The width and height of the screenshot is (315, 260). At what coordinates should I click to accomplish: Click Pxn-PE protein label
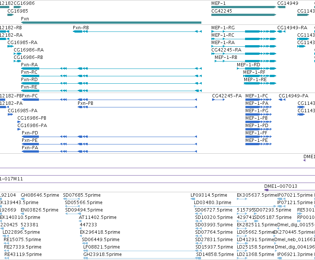click(30, 140)
